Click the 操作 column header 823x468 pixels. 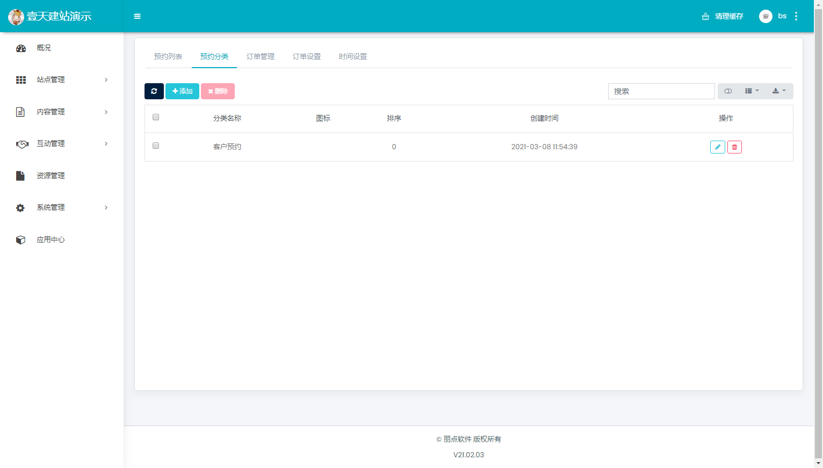tap(726, 118)
